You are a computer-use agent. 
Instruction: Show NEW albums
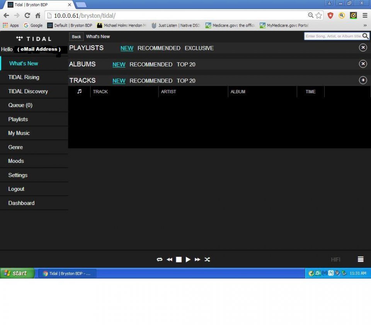(x=119, y=65)
